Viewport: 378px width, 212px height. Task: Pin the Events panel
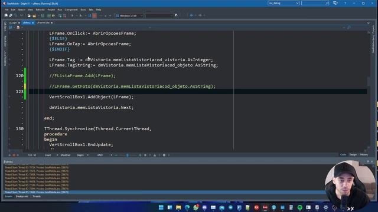(x=368, y=161)
